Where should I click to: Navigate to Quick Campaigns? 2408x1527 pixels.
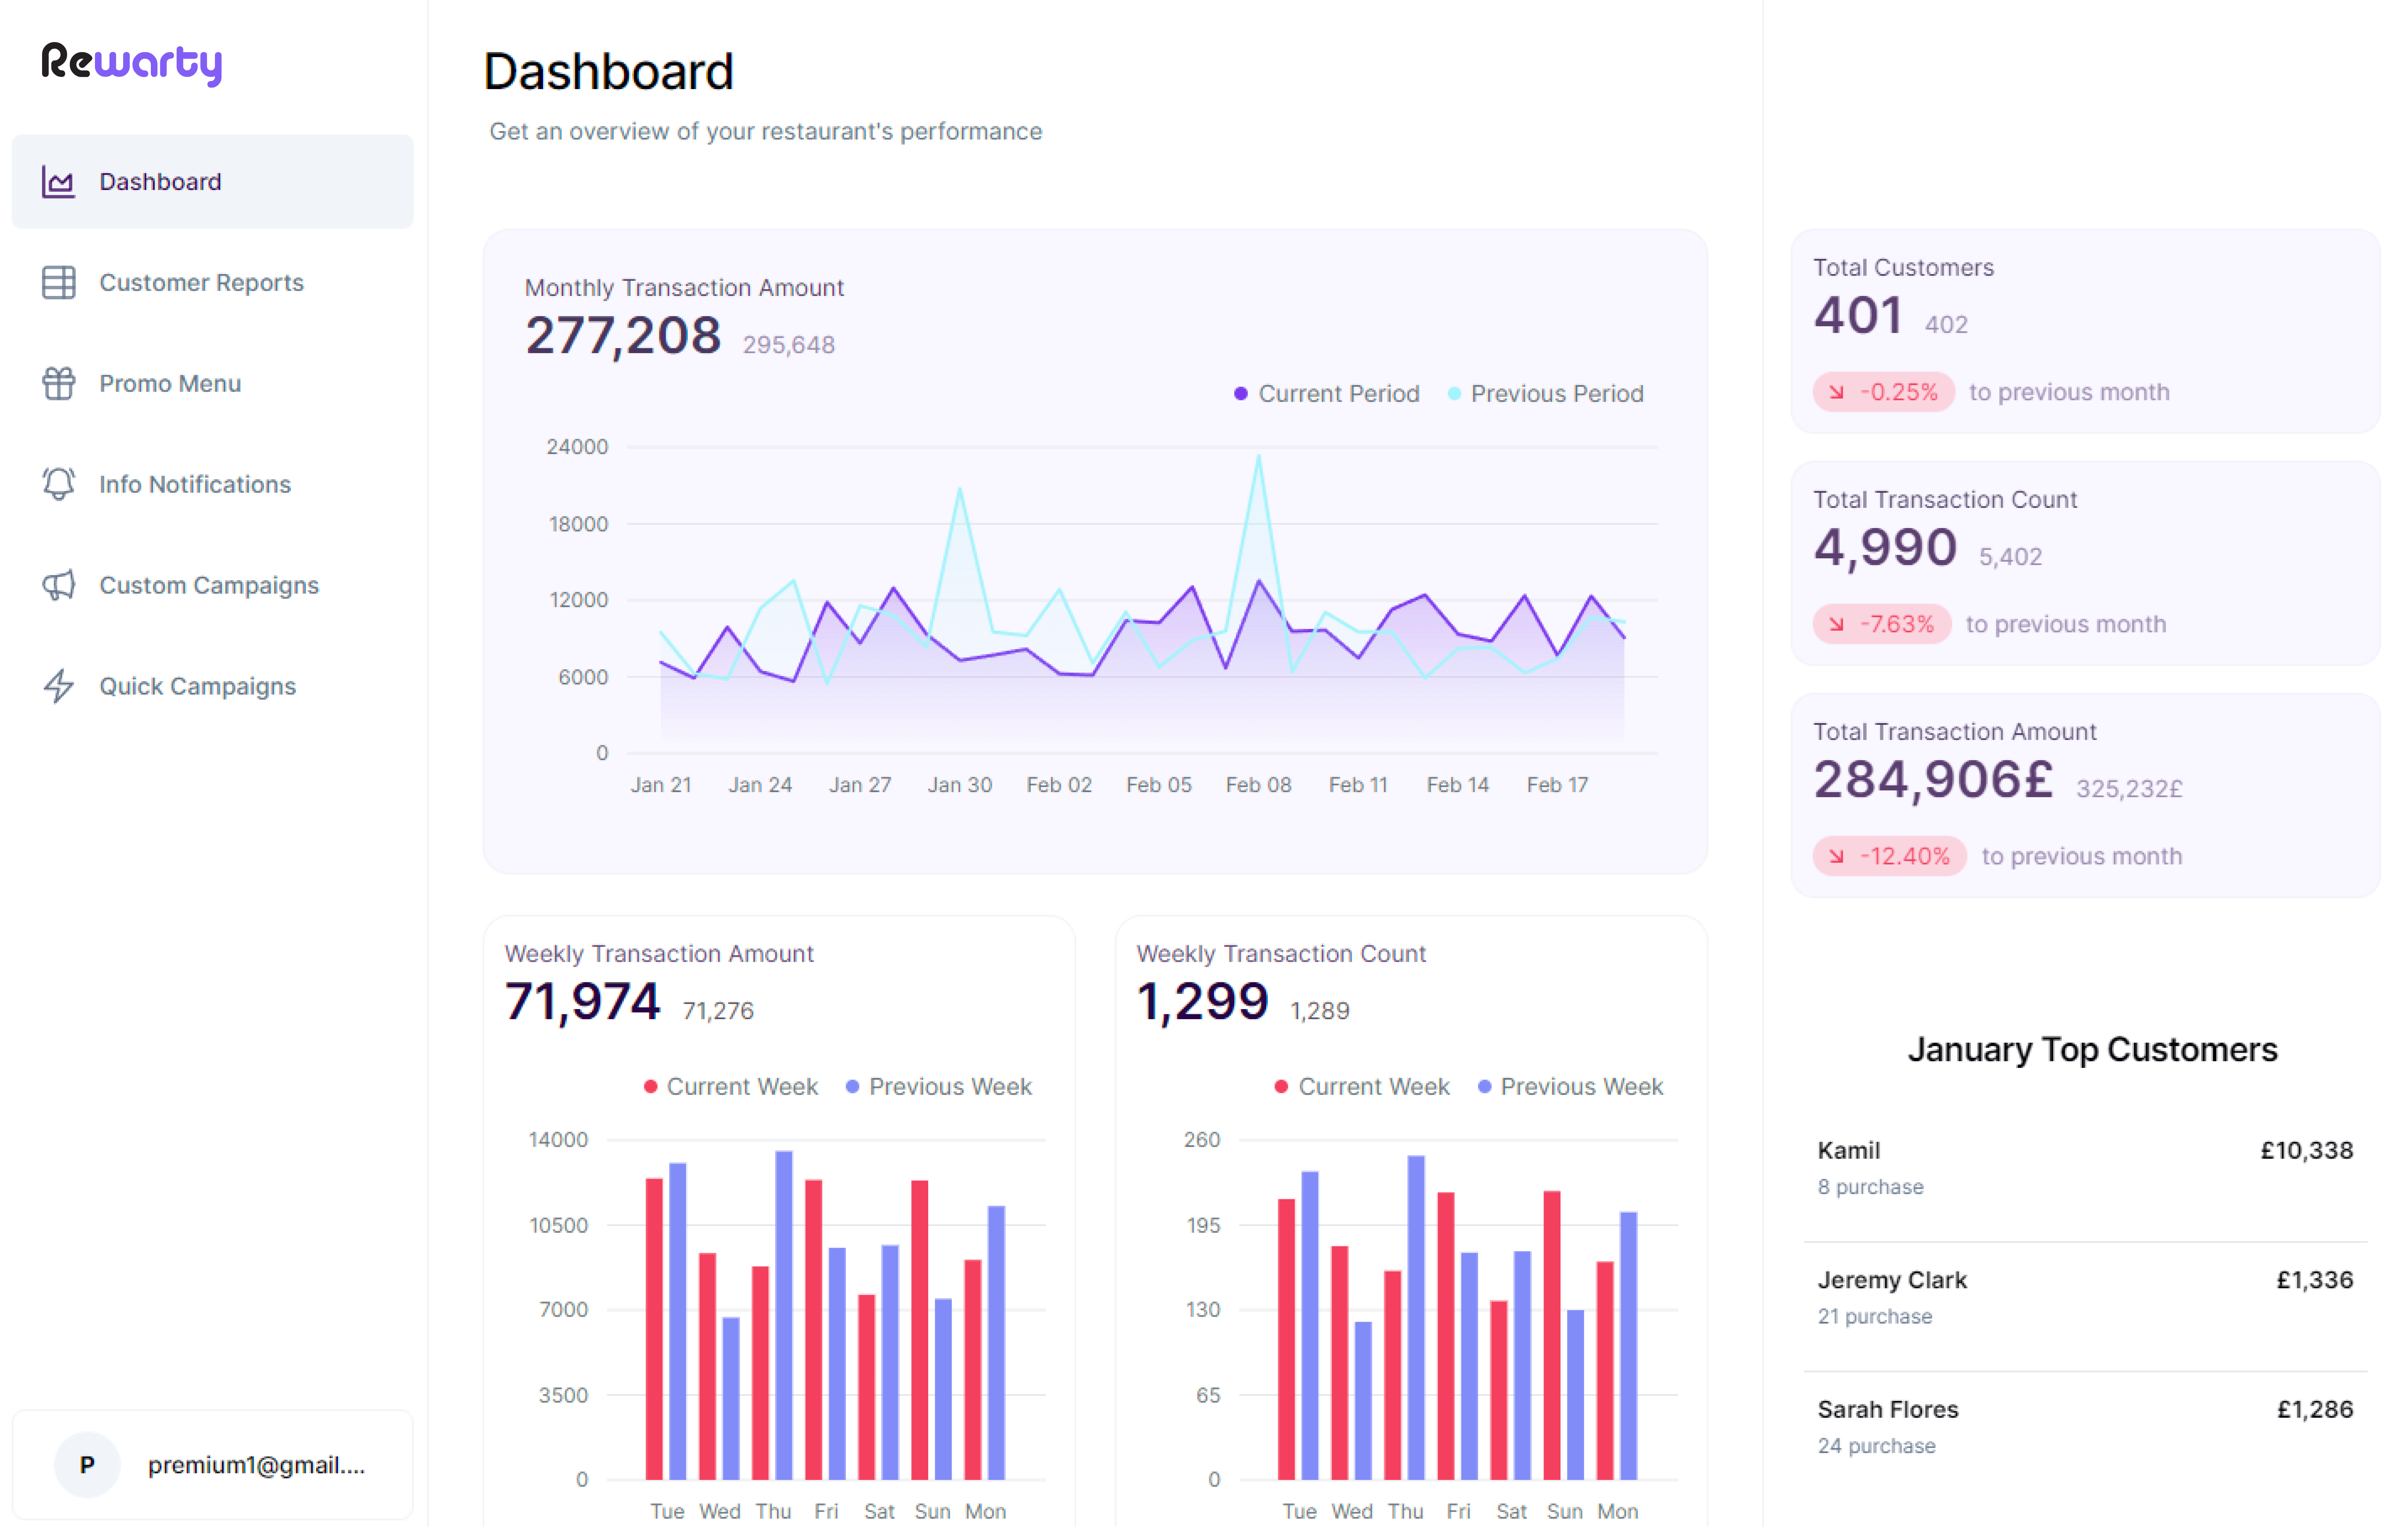(212, 686)
